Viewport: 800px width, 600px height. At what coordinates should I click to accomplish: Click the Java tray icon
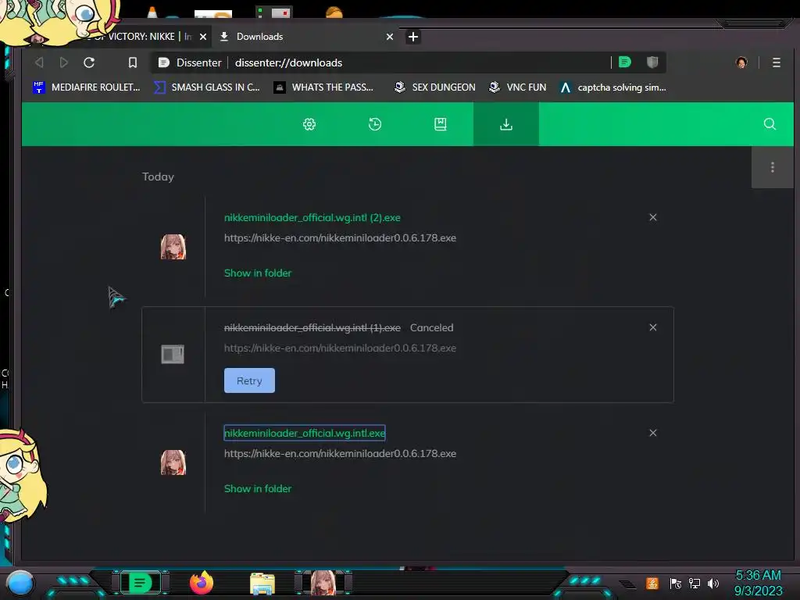pos(652,583)
